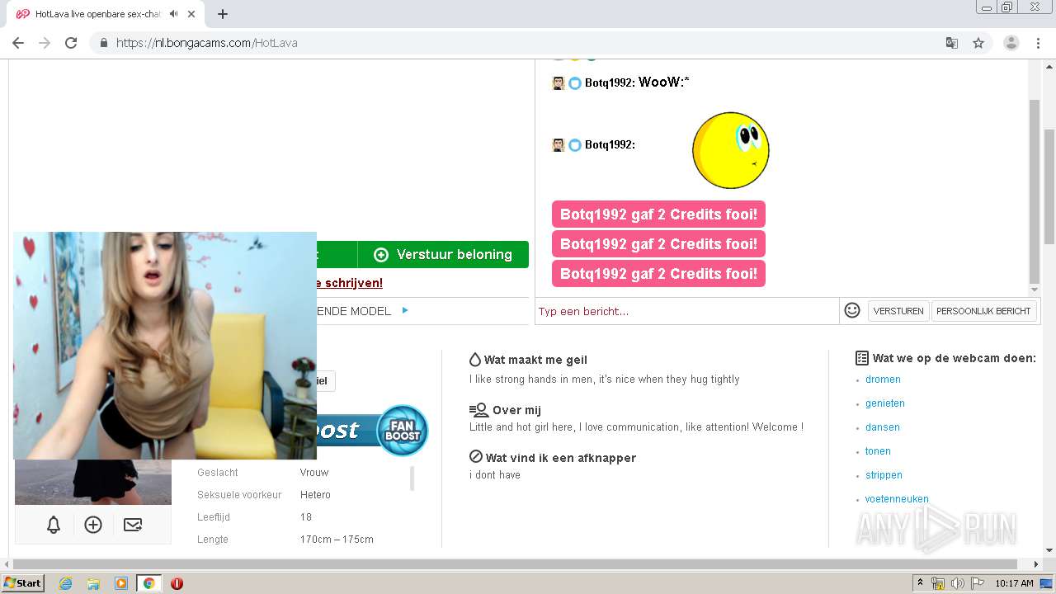The width and height of the screenshot is (1056, 594).
Task: Click the yellow smiley emoticon in chat
Action: [x=730, y=150]
